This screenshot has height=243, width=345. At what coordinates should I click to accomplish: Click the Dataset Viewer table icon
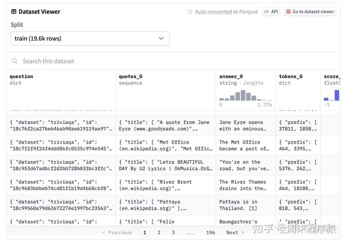(14, 11)
